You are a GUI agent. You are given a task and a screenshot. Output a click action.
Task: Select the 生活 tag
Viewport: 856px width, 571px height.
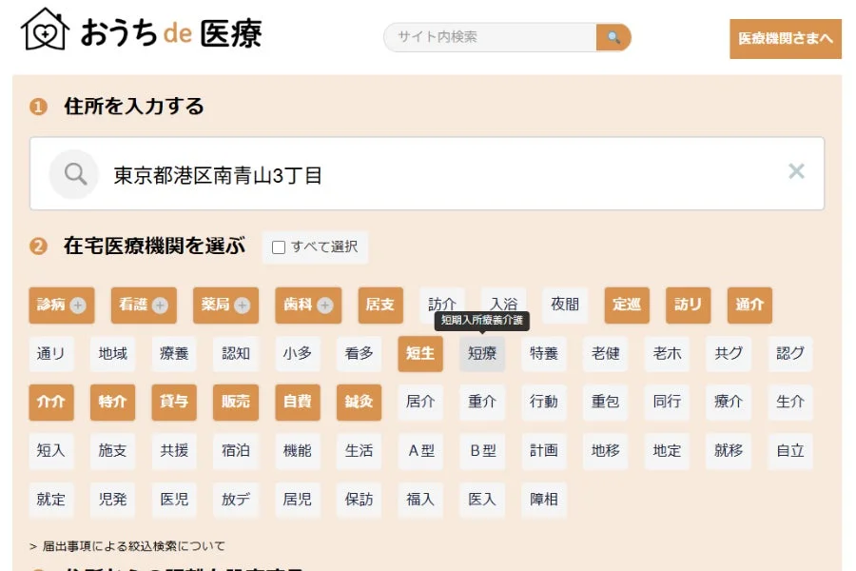[359, 451]
